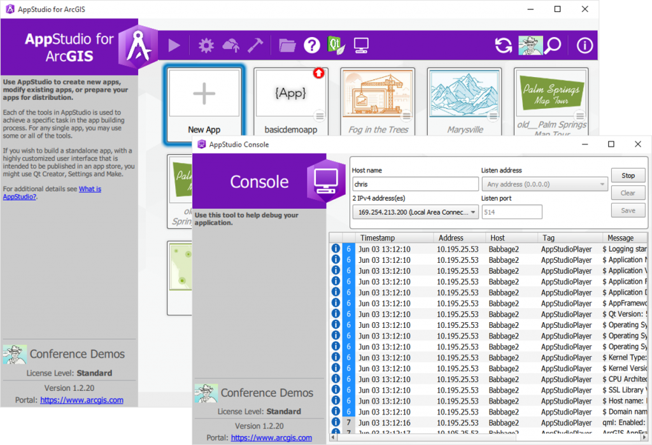Open help with the question mark icon
Screen dimensions: 652x445
pos(312,45)
